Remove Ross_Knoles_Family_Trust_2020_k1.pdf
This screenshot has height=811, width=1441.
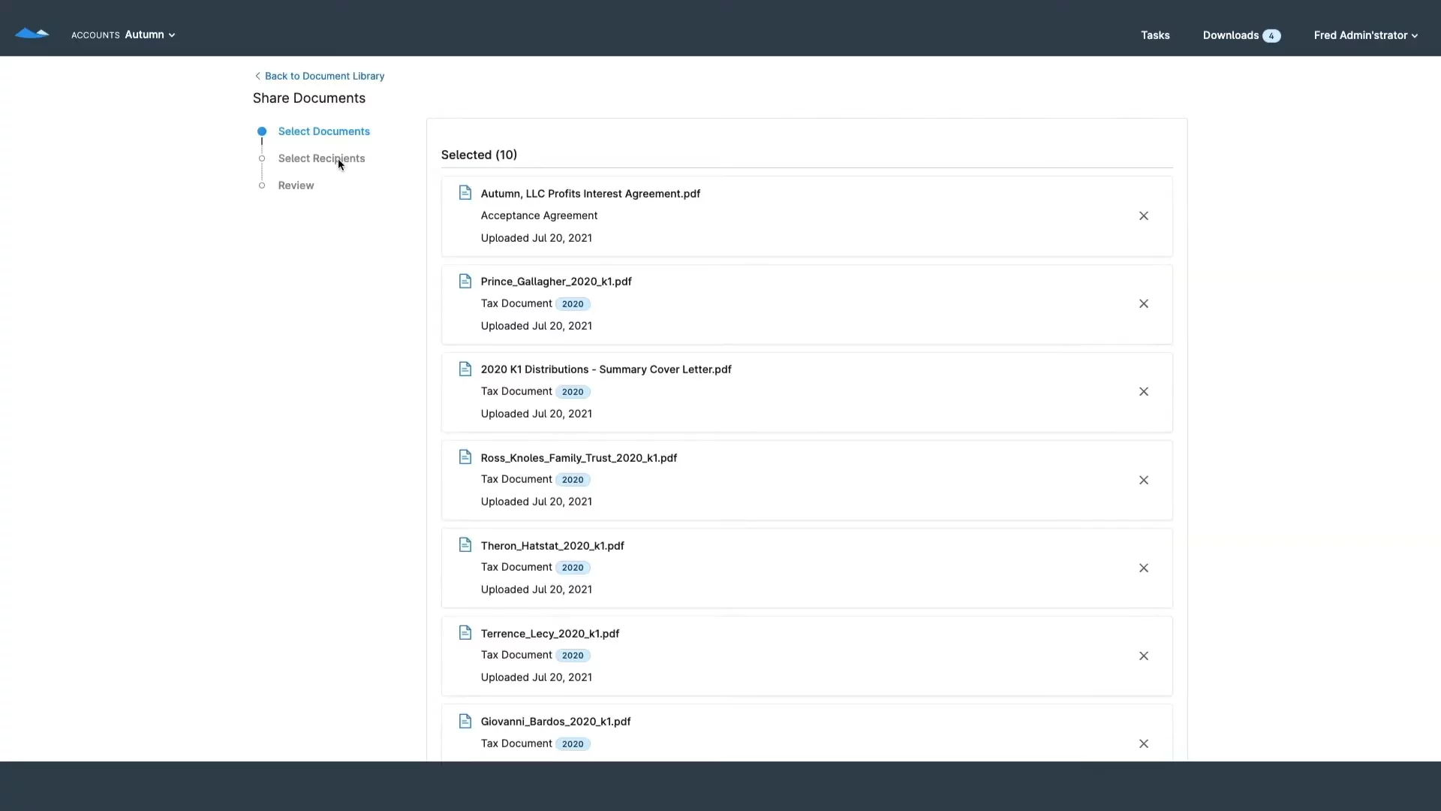coord(1143,480)
